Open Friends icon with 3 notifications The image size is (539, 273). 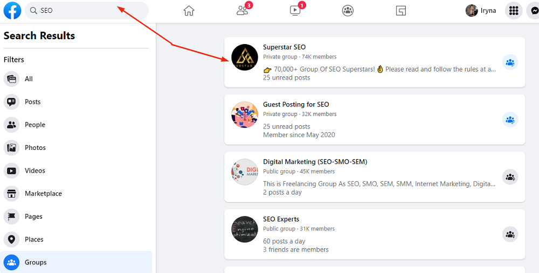243,11
